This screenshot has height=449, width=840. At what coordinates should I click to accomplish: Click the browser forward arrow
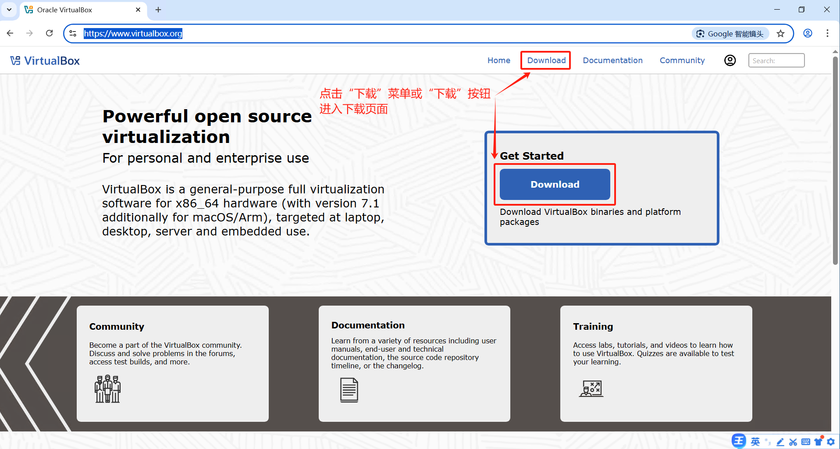pos(29,33)
